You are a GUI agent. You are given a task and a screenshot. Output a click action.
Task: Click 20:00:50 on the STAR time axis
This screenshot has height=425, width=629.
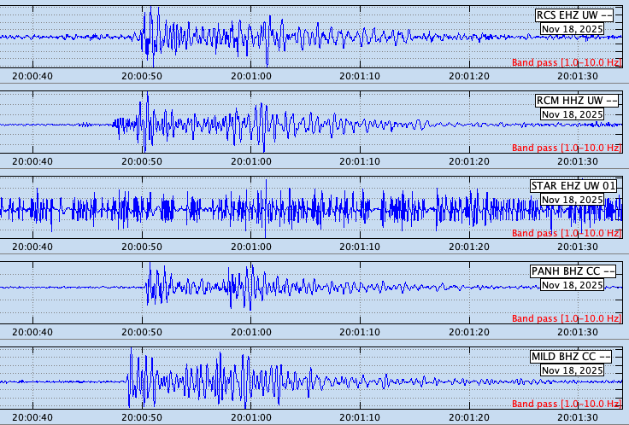point(142,247)
